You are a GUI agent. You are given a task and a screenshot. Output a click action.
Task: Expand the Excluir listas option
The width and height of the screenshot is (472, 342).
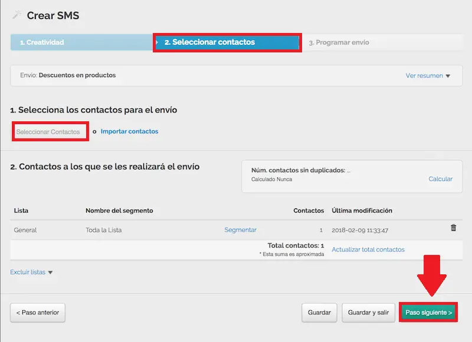point(31,272)
